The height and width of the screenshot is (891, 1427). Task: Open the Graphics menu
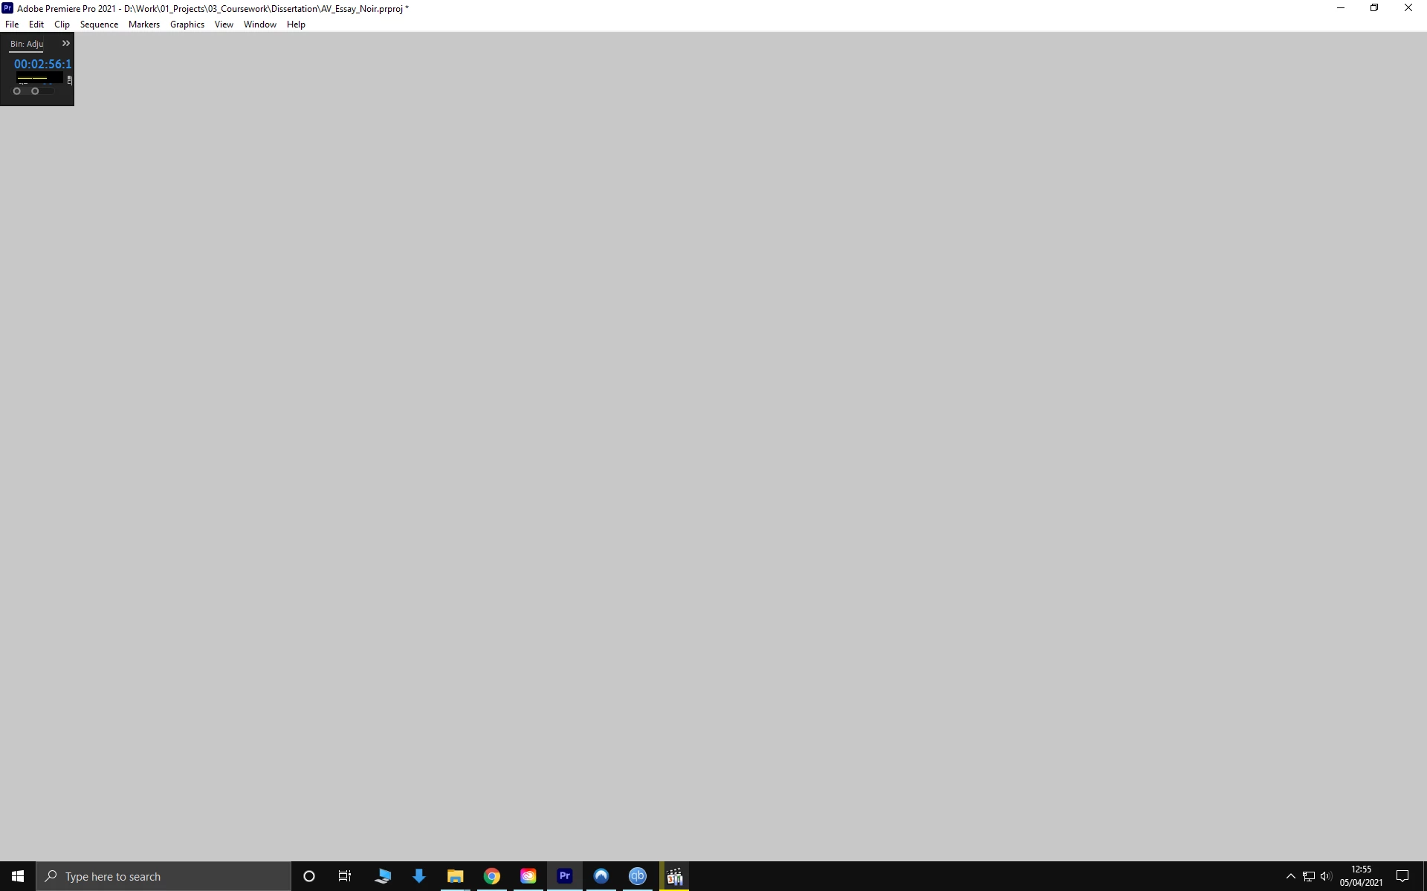click(187, 25)
